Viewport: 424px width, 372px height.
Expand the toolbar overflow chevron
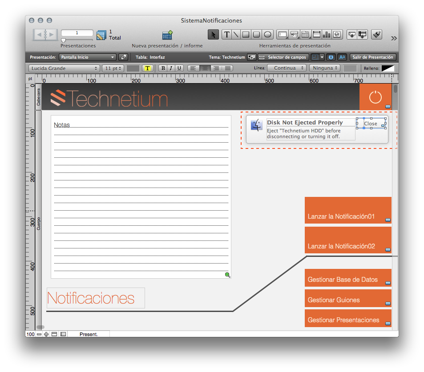(x=393, y=38)
